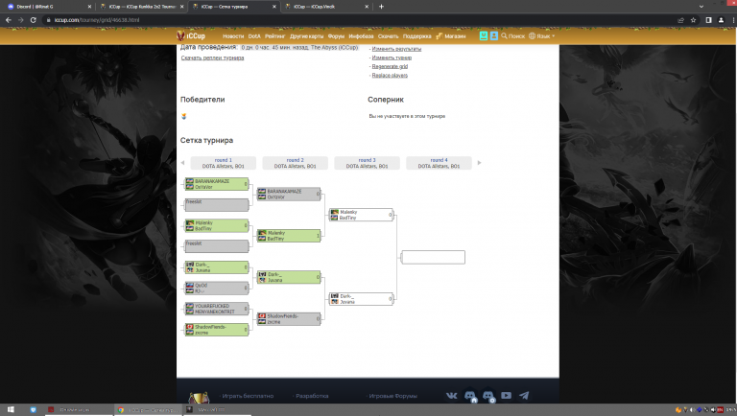Open the Форум menu item
Screen dimensions: 737x416
(336, 36)
